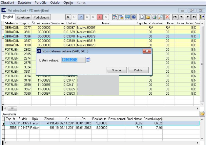Click the Obresti skupaj column header
This screenshot has height=145, width=206.
(153, 119)
